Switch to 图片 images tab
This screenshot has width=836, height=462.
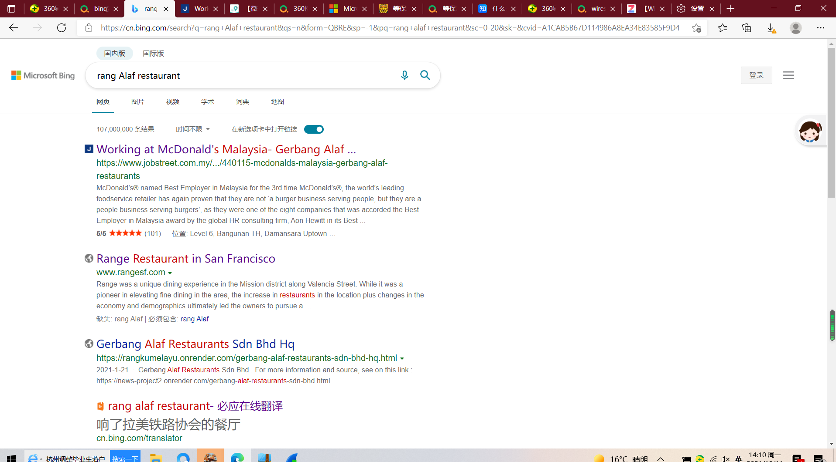[x=138, y=101]
